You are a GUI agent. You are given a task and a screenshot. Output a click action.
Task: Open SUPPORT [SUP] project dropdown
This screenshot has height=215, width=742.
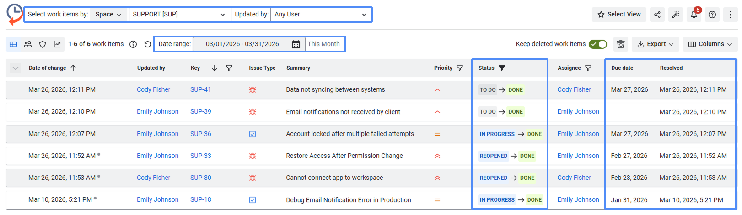point(180,15)
